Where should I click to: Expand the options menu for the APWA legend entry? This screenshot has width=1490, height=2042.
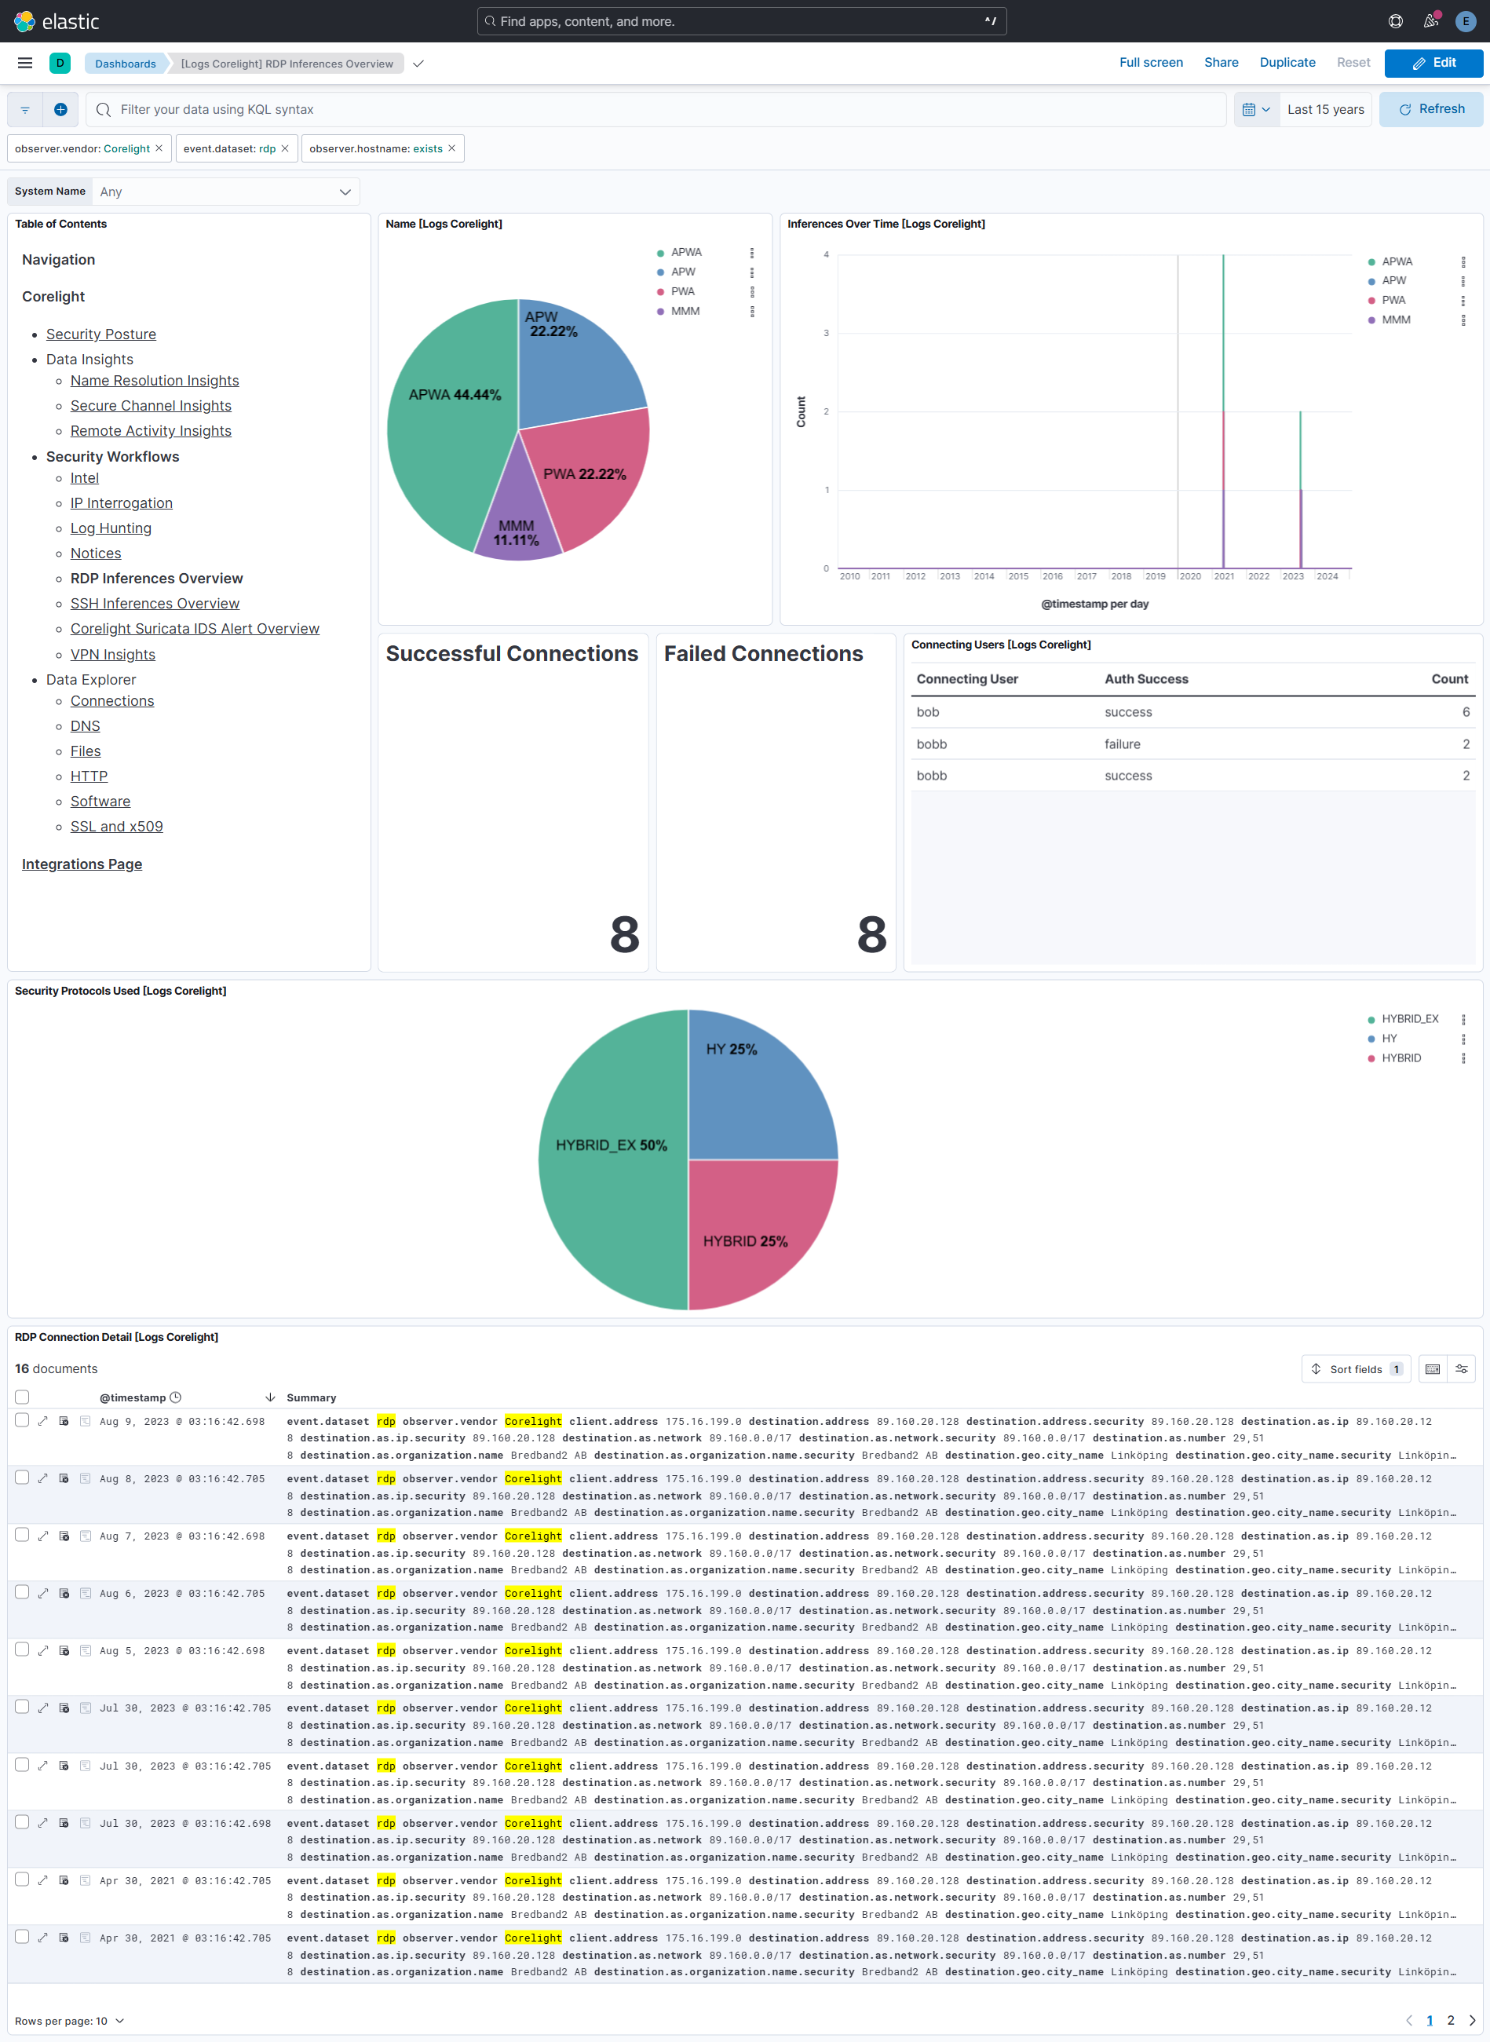[754, 254]
